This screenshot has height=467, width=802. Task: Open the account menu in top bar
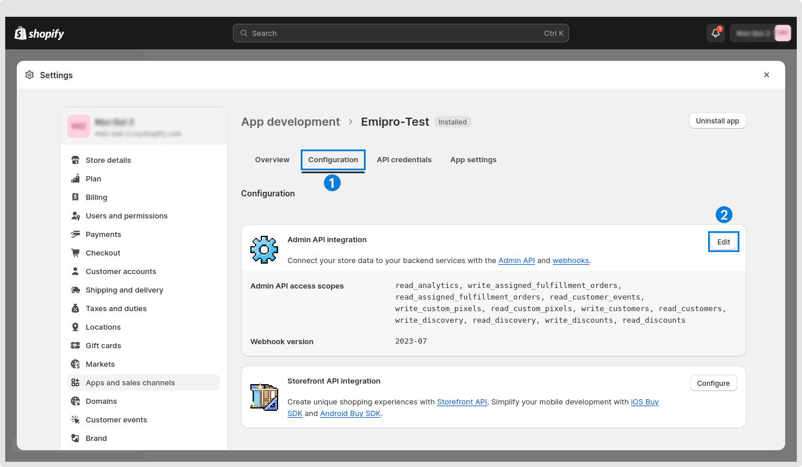pos(760,33)
